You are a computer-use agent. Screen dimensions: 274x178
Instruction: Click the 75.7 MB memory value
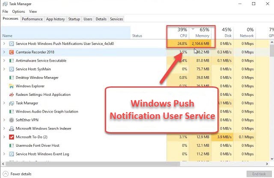tap(203, 69)
